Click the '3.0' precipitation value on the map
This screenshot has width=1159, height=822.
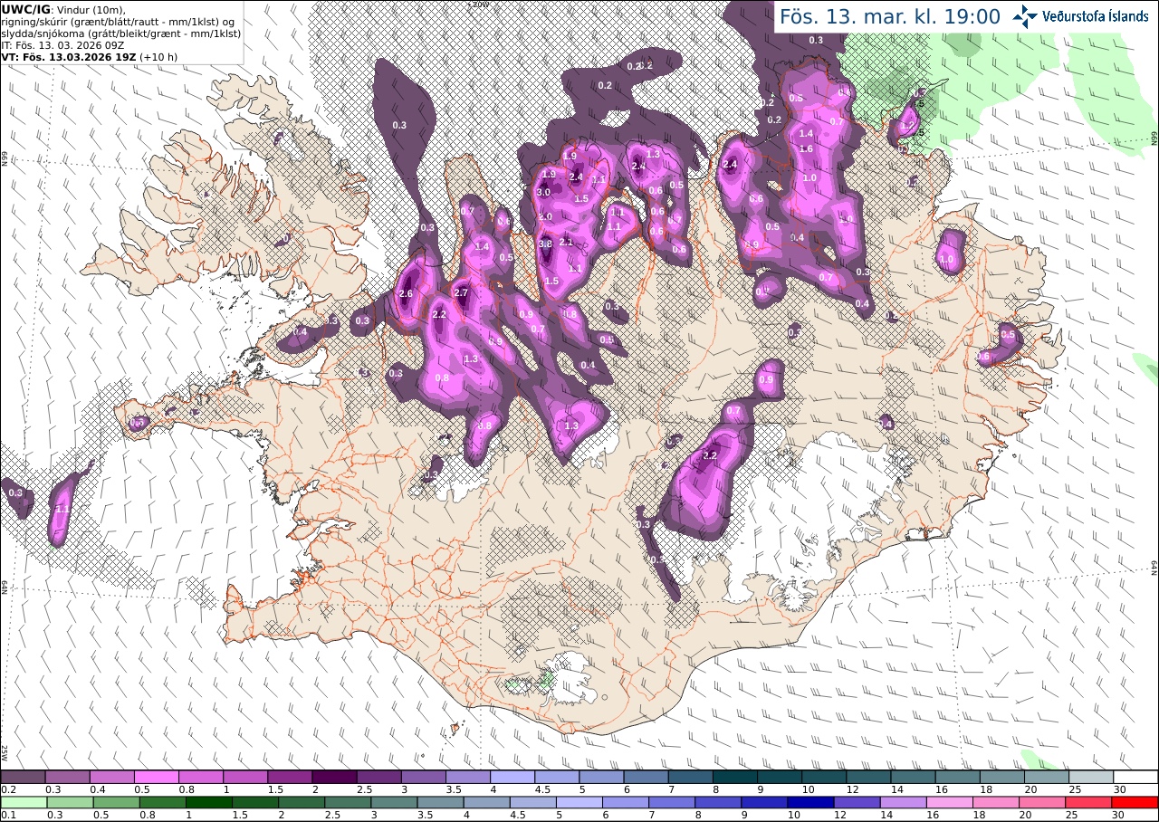[543, 193]
